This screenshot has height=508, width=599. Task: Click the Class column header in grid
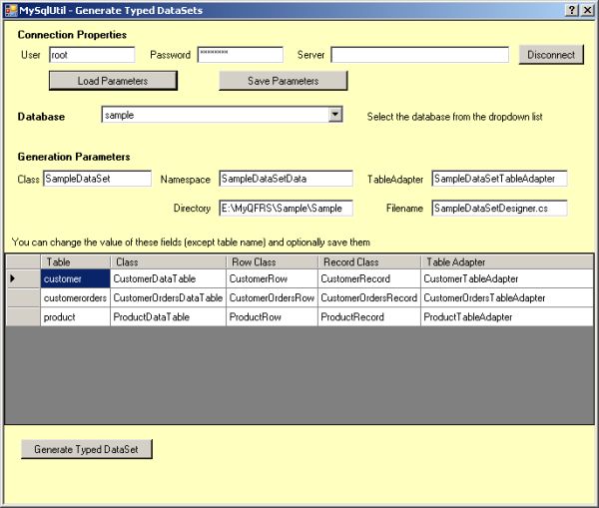pos(168,262)
